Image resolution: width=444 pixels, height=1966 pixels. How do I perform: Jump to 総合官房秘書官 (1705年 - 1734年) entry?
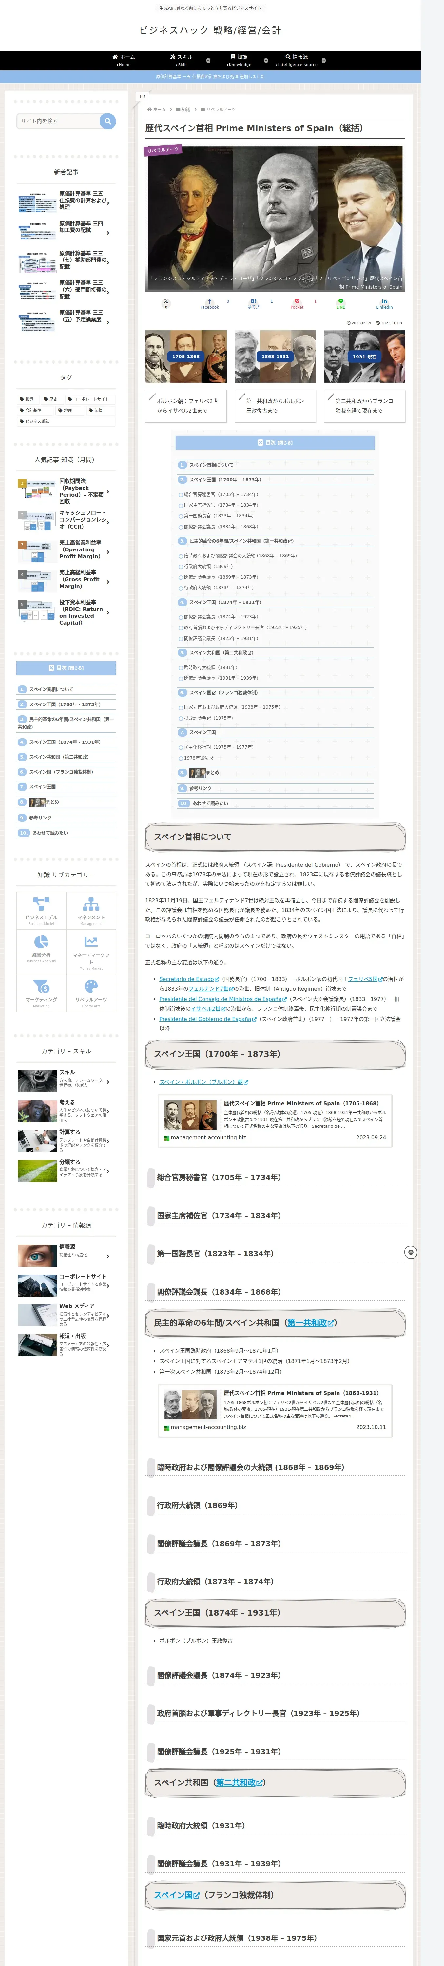pyautogui.click(x=221, y=494)
